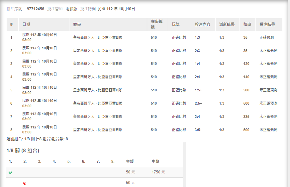The height and width of the screenshot is (187, 290).
Task: Click odds value 140 in row 4
Action: (246, 77)
